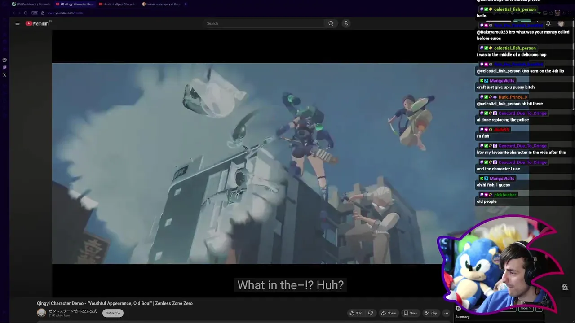Switch to Dashboard / Streamlabs tab
Screen dimensions: 575x323
pos(31,4)
